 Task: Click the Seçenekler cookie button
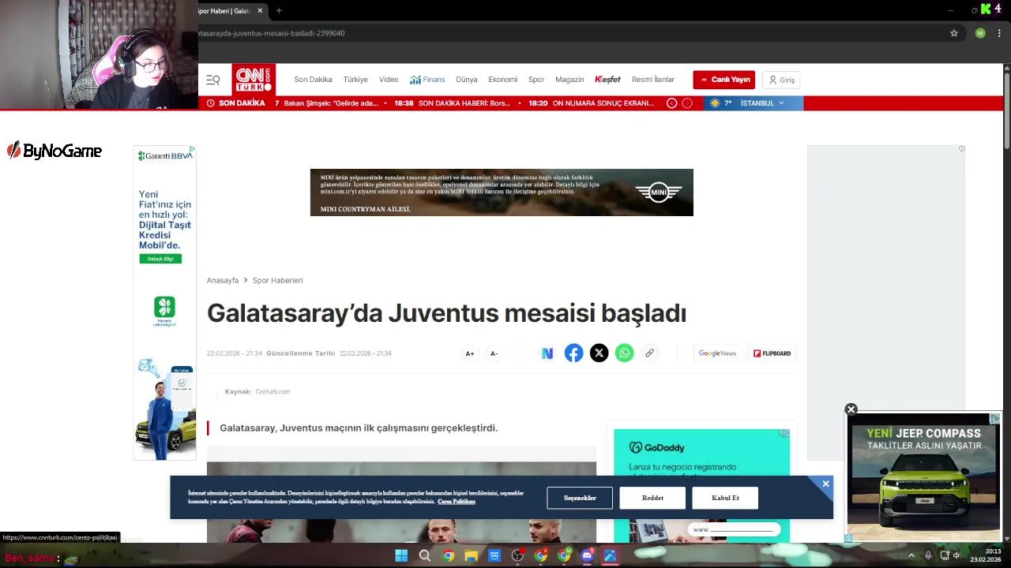click(x=580, y=498)
